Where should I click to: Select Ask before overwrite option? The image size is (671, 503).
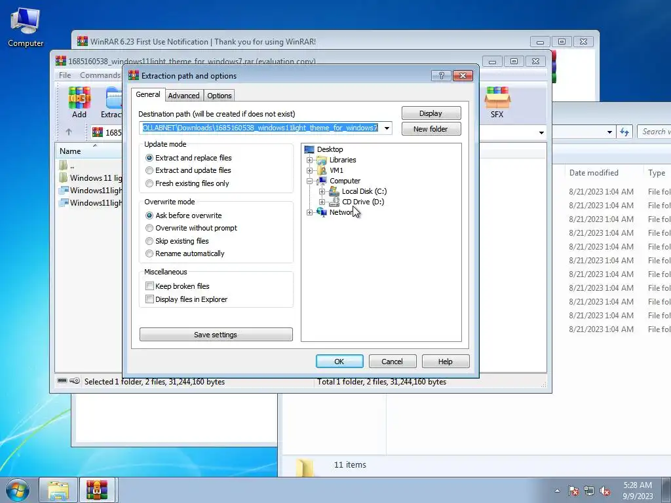point(149,215)
